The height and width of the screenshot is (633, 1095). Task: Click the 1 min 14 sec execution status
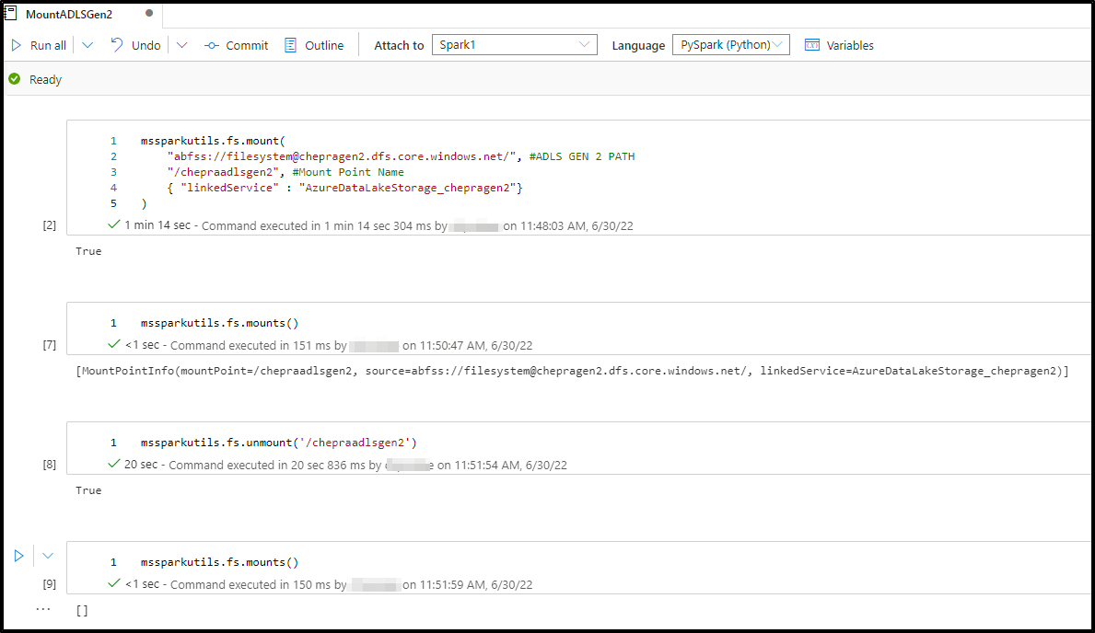coord(157,225)
